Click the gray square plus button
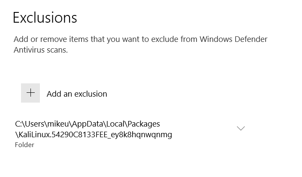This screenshot has height=177, width=302. point(30,93)
